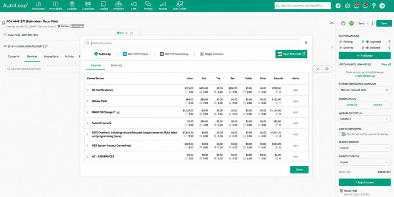Open settings gear in header
Viewport: 394px width, 197px height.
pyautogui.click(x=347, y=6)
